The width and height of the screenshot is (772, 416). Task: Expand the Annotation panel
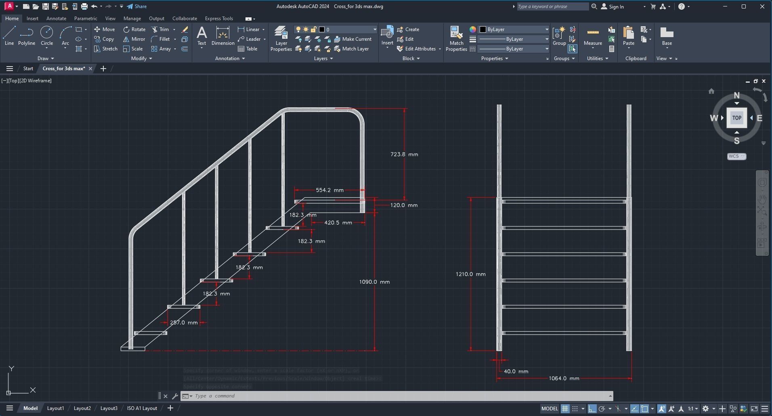click(230, 59)
